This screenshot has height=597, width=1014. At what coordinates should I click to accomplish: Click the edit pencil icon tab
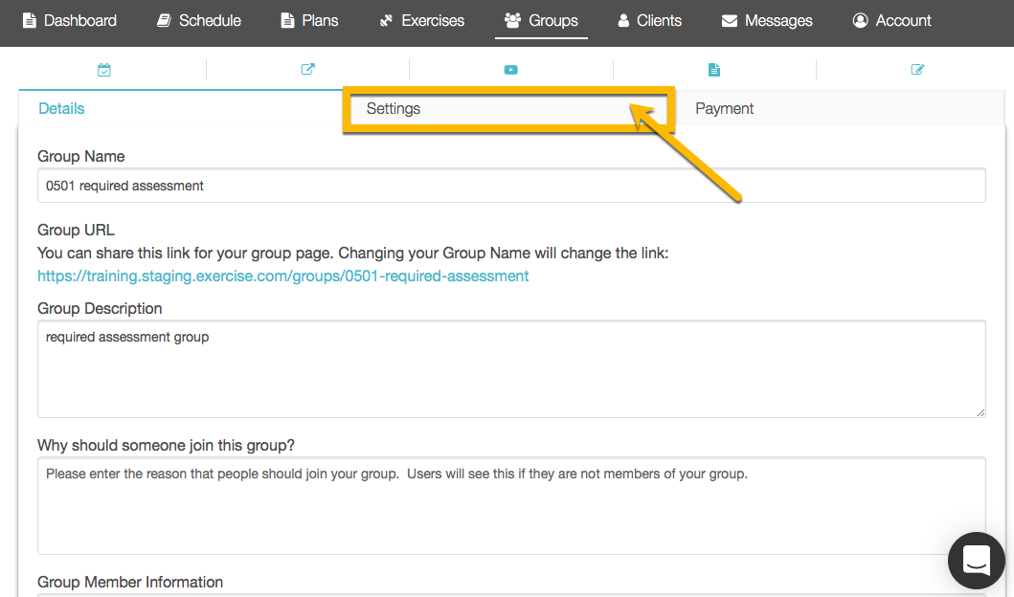[917, 69]
